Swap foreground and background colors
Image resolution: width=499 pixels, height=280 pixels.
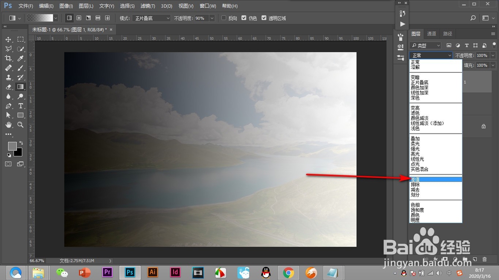click(x=21, y=143)
